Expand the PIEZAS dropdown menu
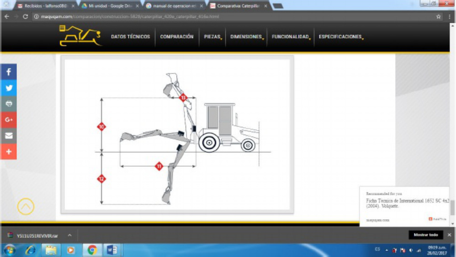Viewport: 456px width, 257px height. [213, 37]
